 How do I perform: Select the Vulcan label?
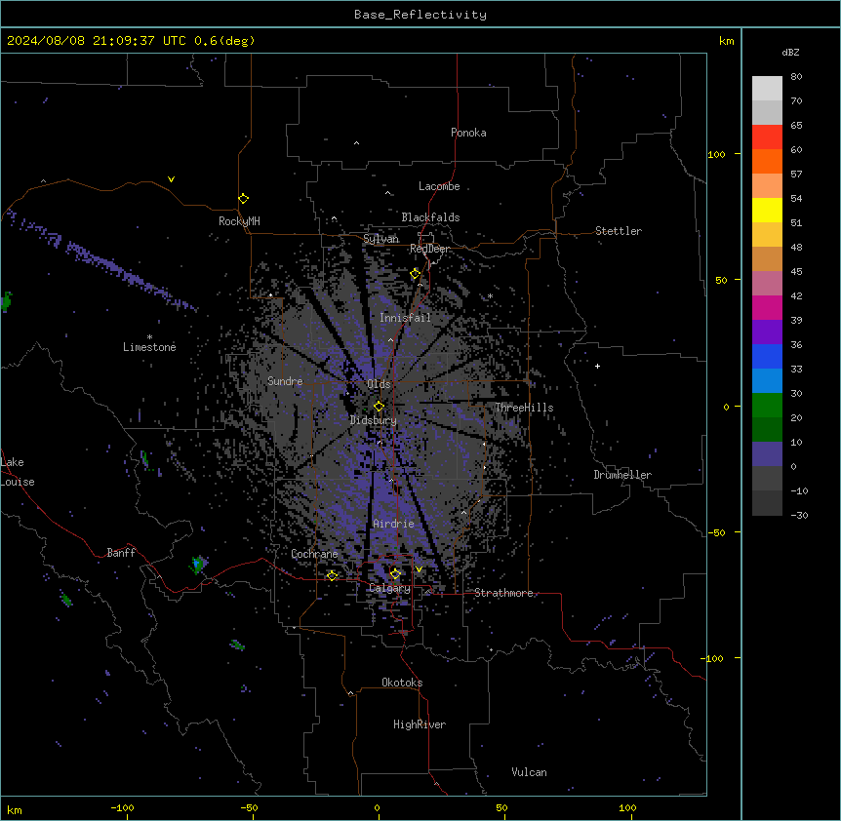[530, 772]
